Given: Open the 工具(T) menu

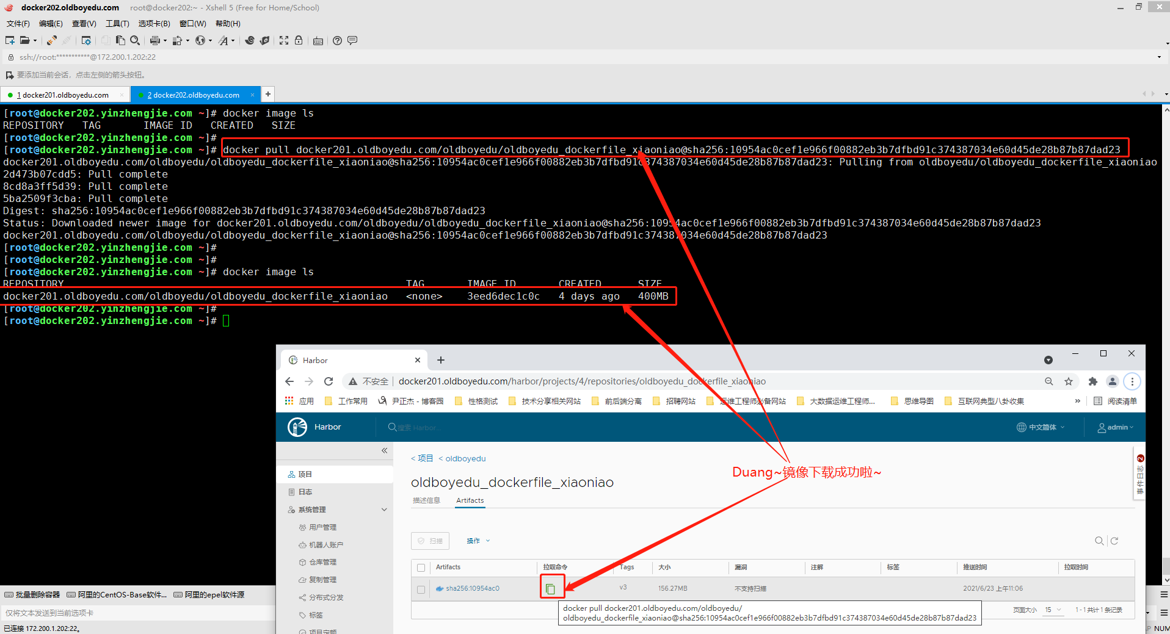Looking at the screenshot, I should 117,24.
